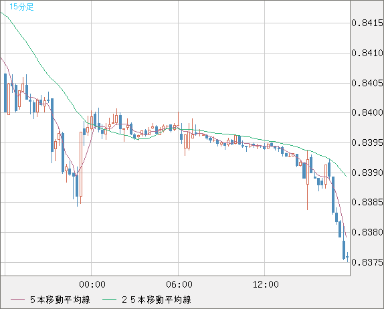Click the last blue candlestick near 0.8375
This screenshot has width=384, height=309.
coord(347,257)
